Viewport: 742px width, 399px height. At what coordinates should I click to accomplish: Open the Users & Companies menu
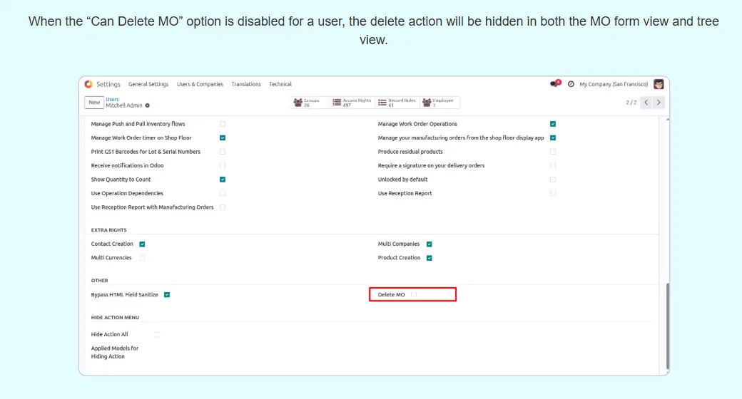tap(200, 84)
